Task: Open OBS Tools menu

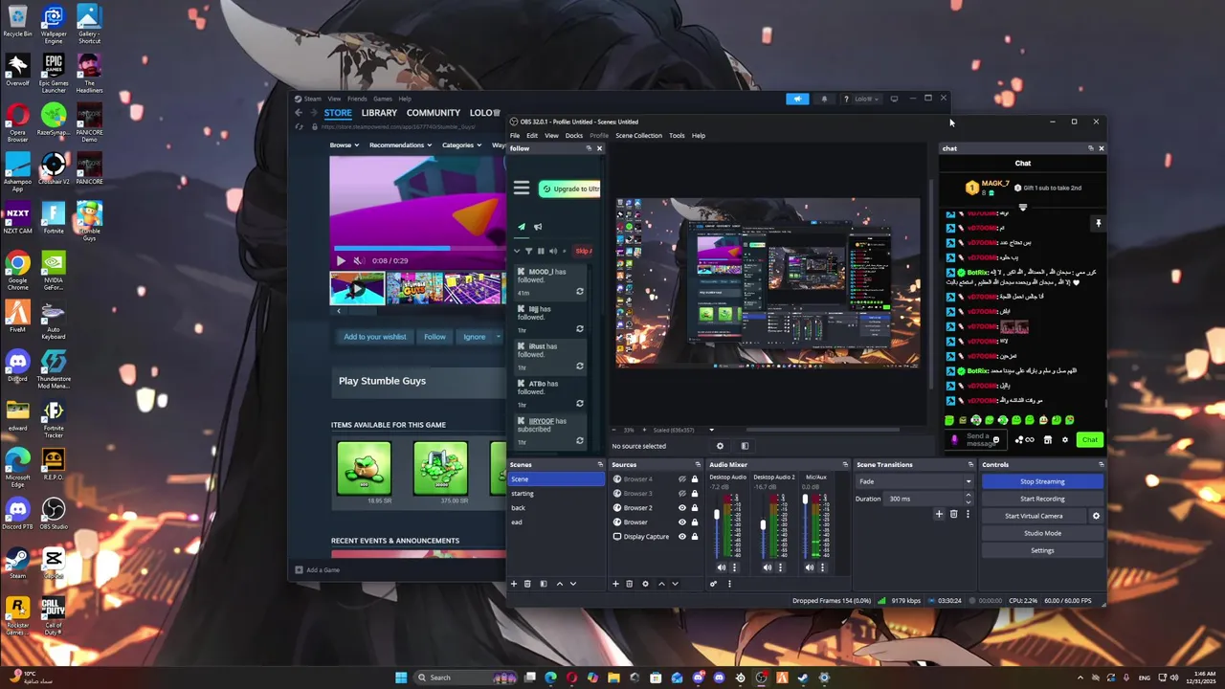Action: point(677,136)
